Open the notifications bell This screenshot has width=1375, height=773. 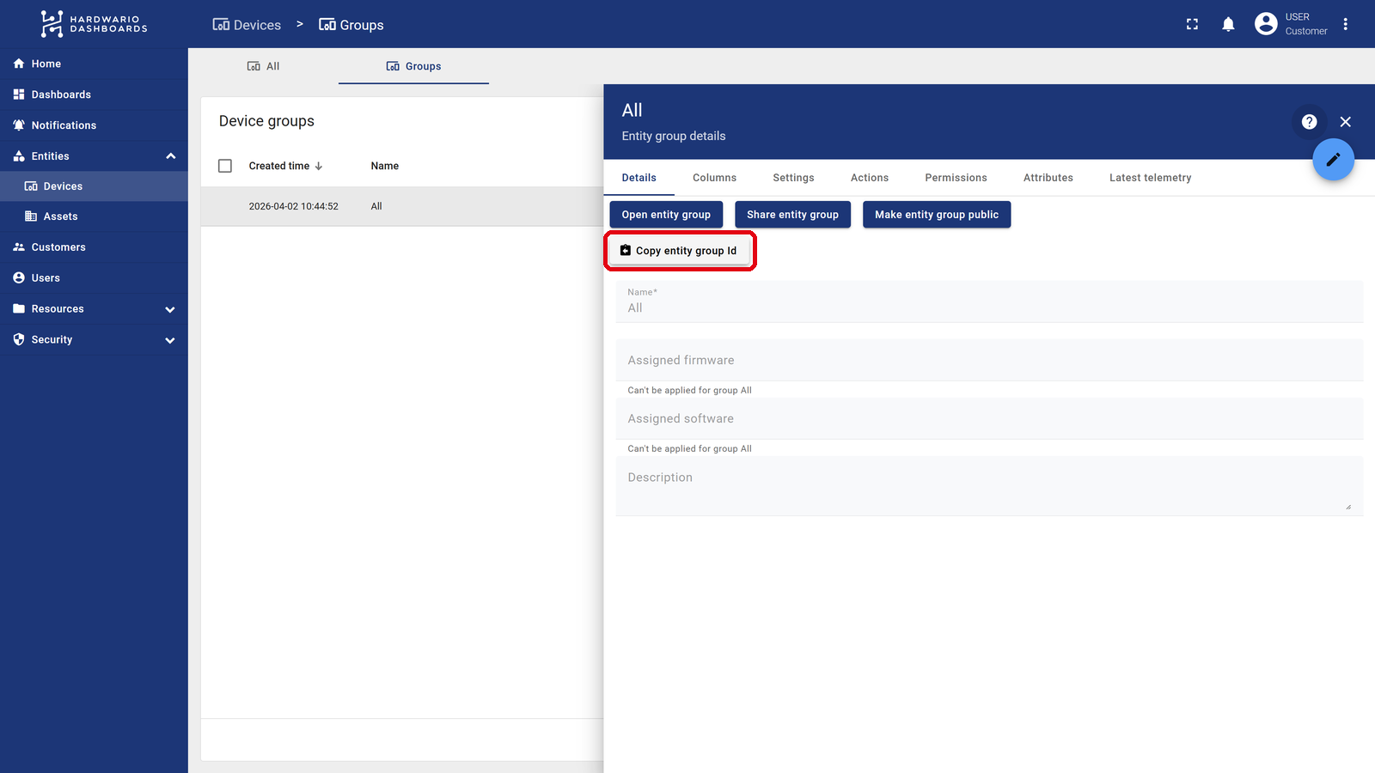pyautogui.click(x=1228, y=24)
